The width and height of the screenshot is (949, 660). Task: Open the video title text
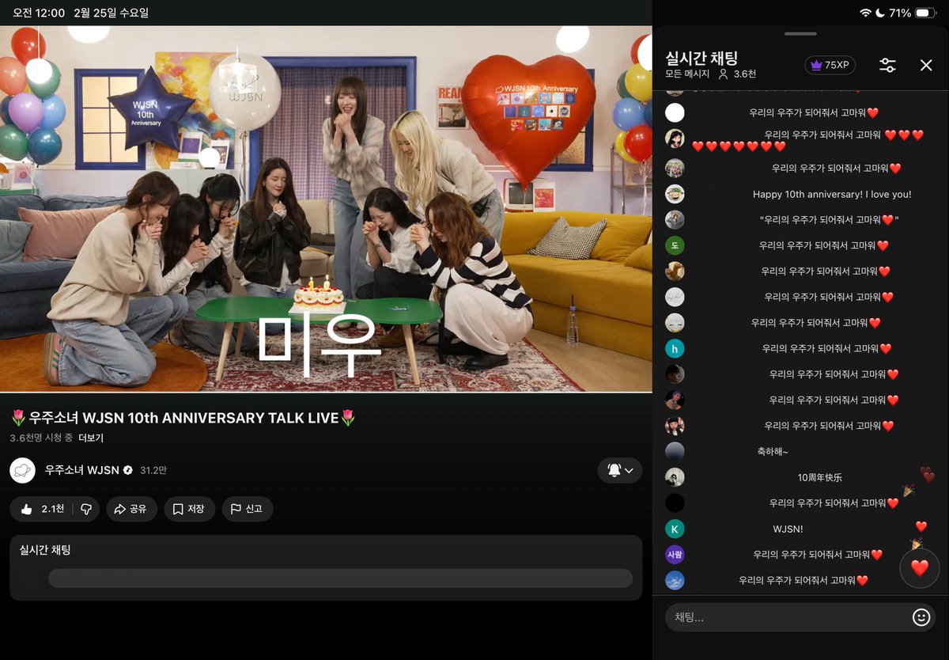click(x=183, y=417)
